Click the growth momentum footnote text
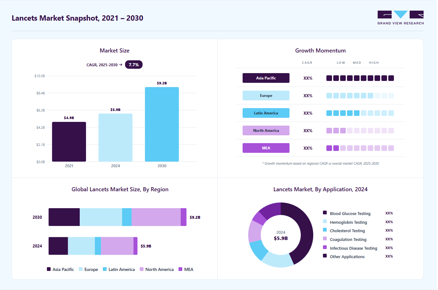 pos(320,163)
